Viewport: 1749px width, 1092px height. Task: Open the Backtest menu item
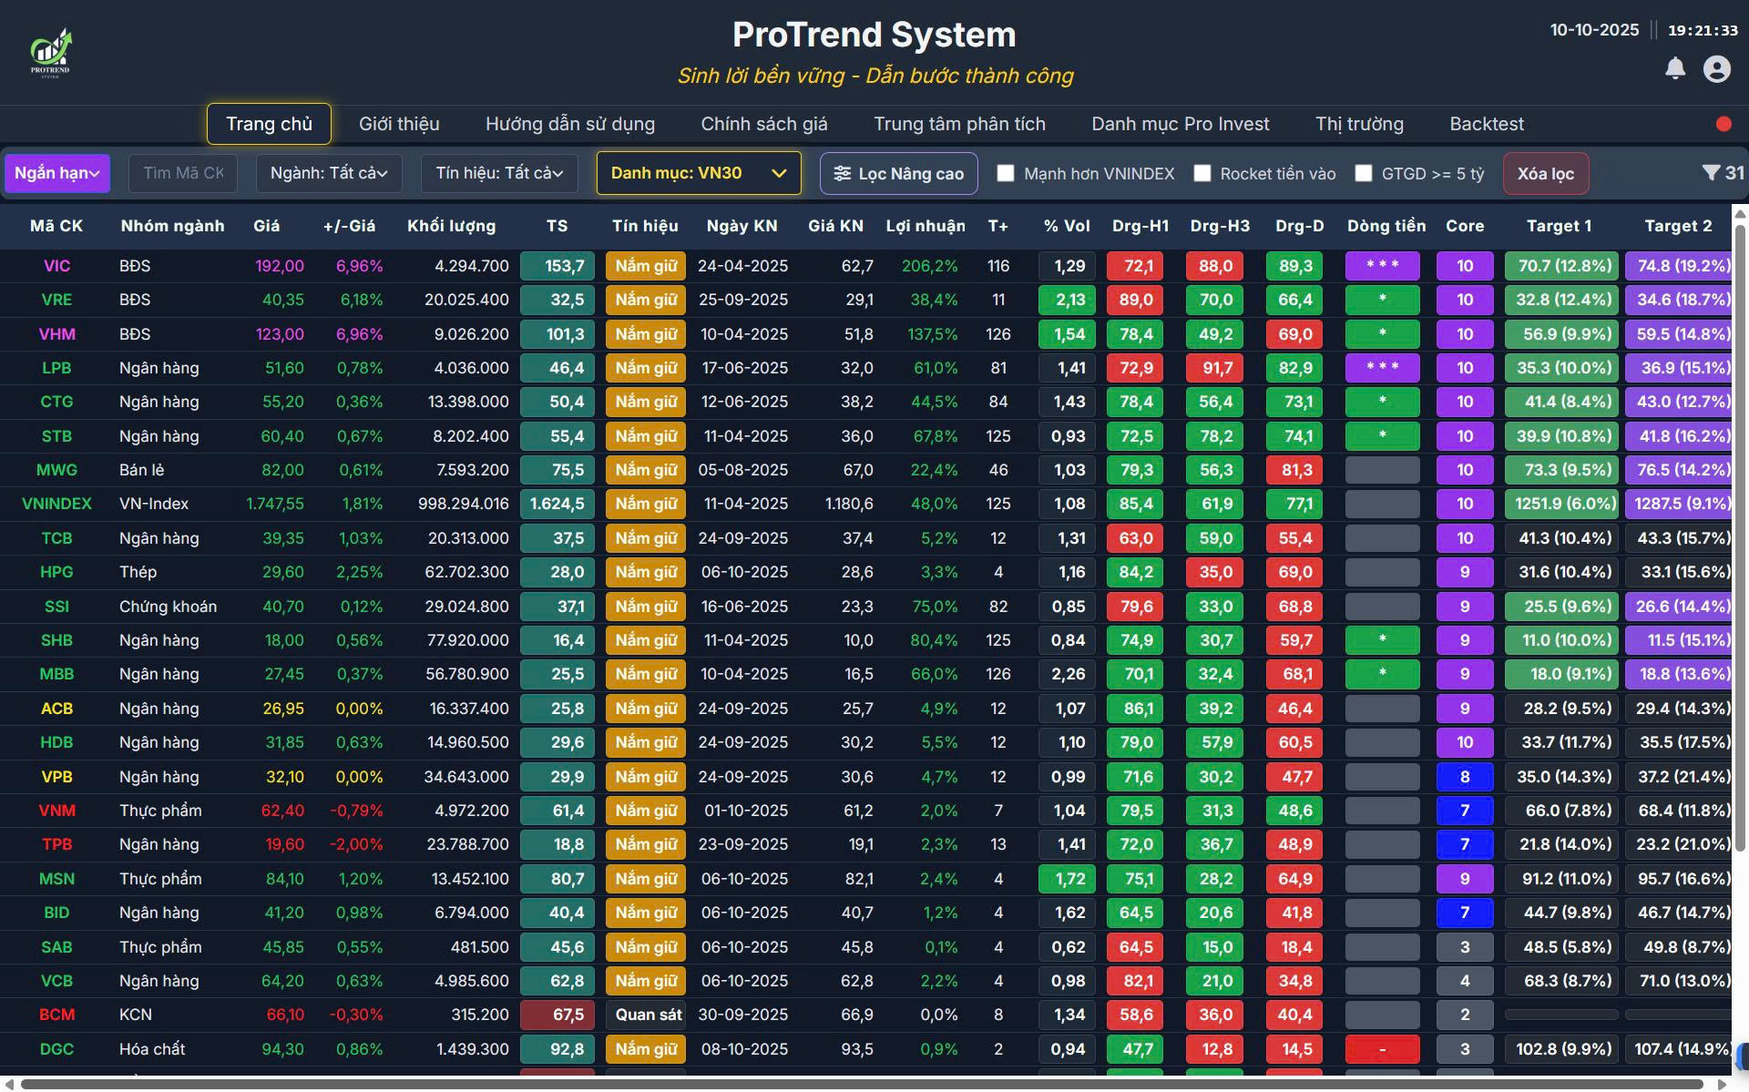point(1487,124)
